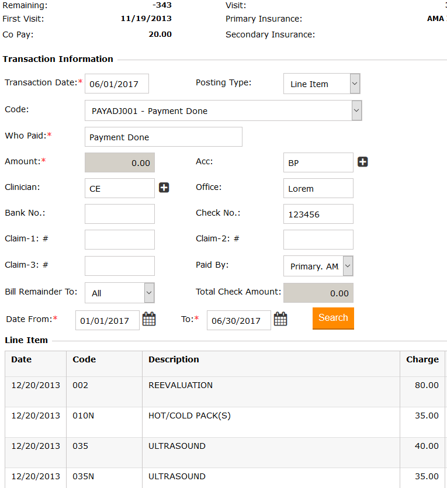This screenshot has height=488, width=447.
Task: Open the To date calendar picker
Action: (x=281, y=320)
